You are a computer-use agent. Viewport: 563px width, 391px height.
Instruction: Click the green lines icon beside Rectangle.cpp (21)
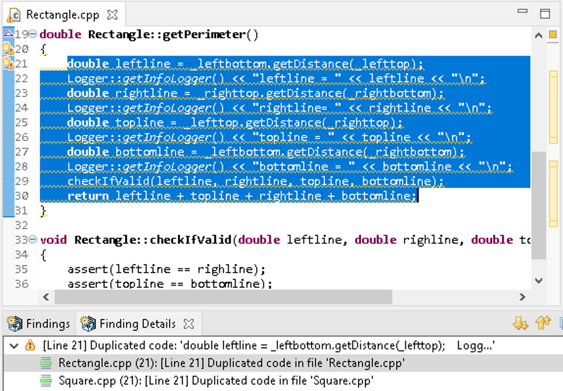(46, 363)
